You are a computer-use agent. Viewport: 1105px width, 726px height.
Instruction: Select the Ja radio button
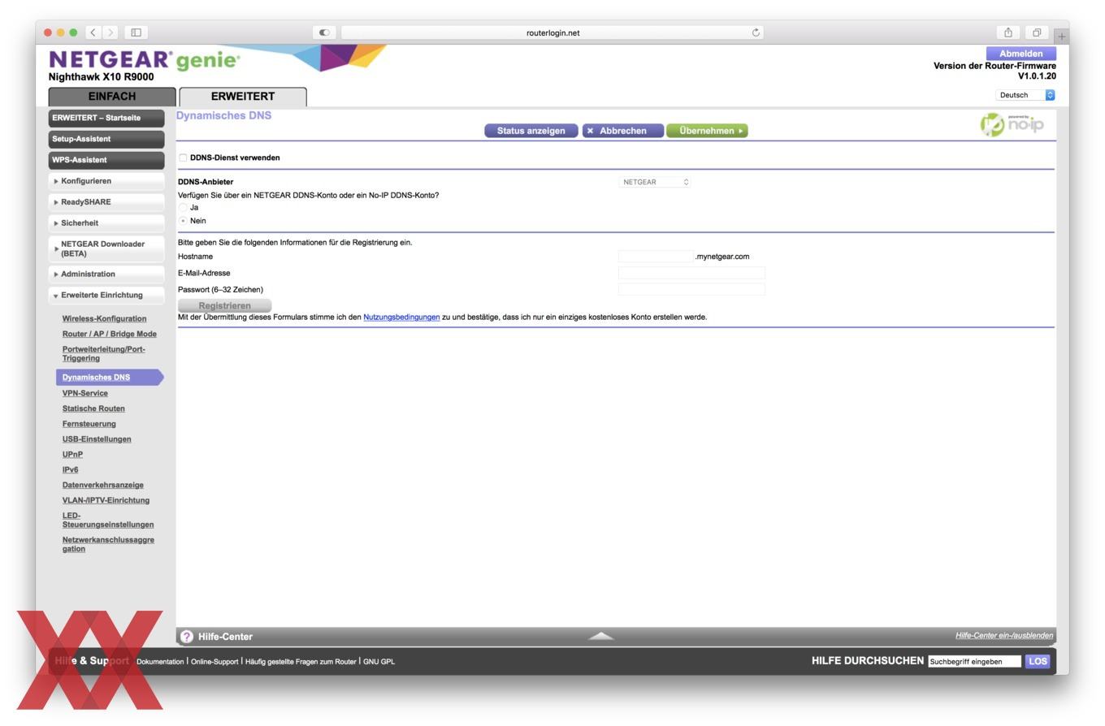coord(183,207)
